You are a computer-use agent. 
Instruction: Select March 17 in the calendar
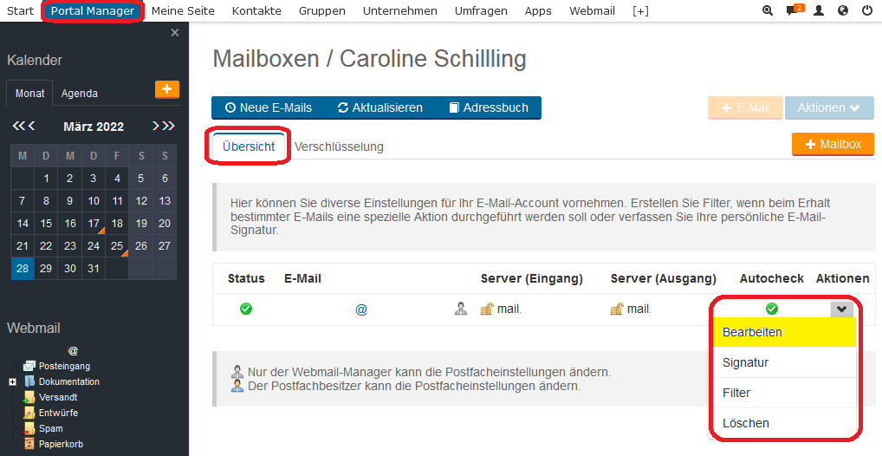coord(94,224)
